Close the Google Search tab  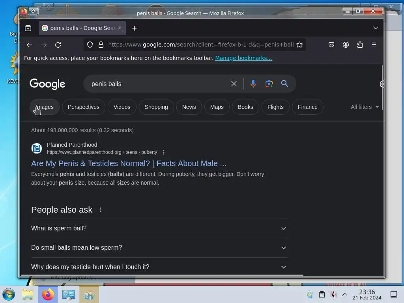tap(120, 28)
